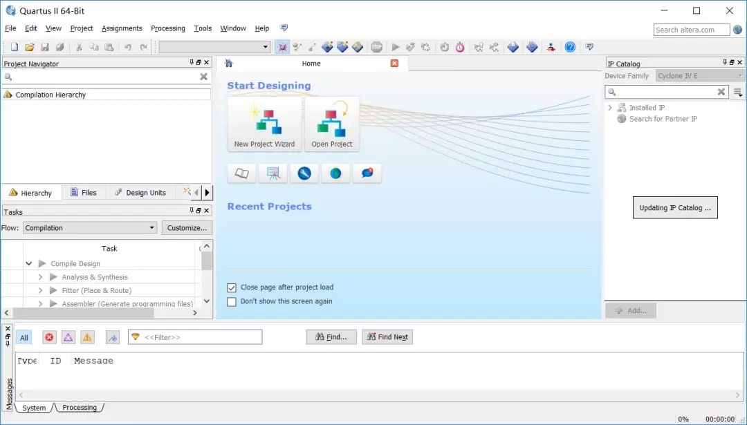Image resolution: width=747 pixels, height=425 pixels.
Task: Open the Documentation book icon on Home page
Action: pos(241,173)
